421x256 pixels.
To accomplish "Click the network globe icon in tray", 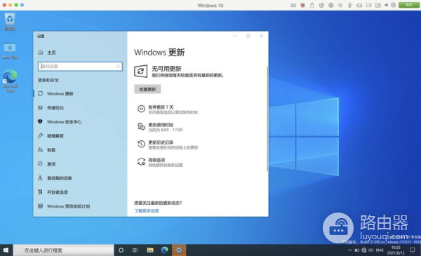I will tap(363, 250).
